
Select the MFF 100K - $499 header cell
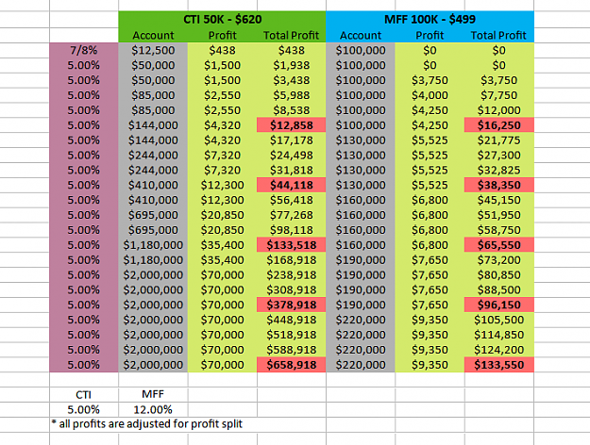coord(430,19)
